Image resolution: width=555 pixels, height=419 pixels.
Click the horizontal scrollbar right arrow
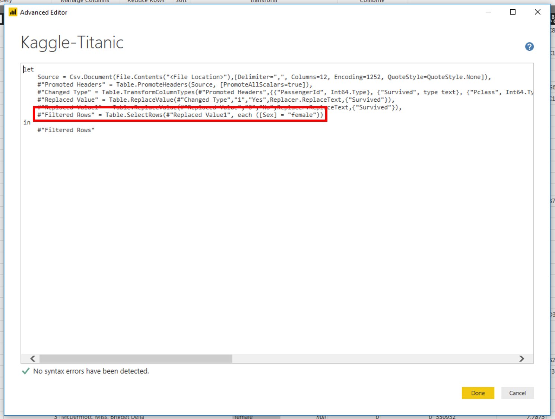click(521, 358)
